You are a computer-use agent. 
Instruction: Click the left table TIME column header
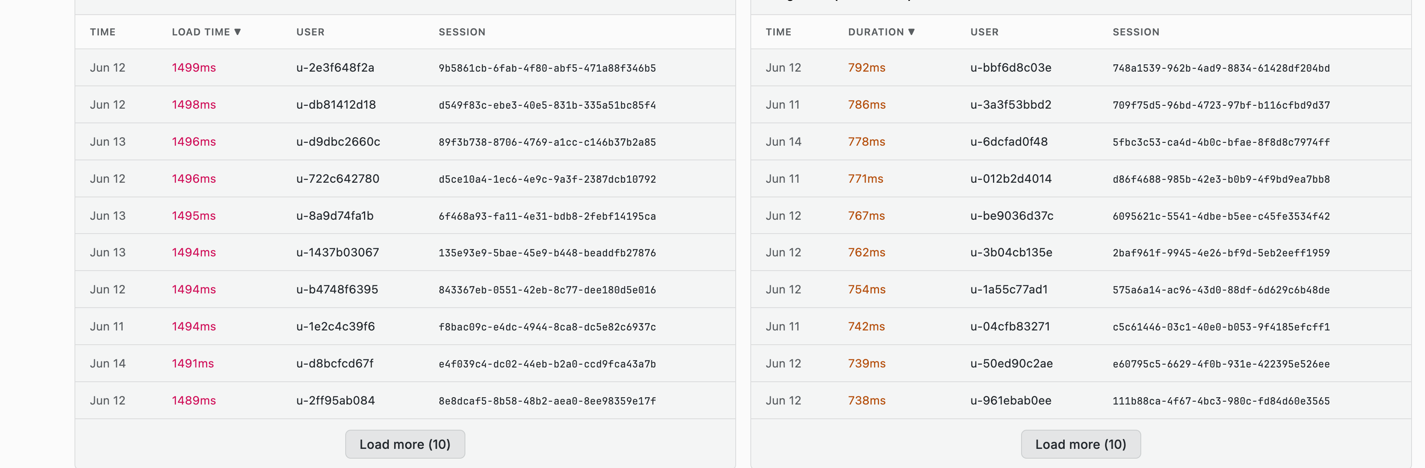pos(103,32)
